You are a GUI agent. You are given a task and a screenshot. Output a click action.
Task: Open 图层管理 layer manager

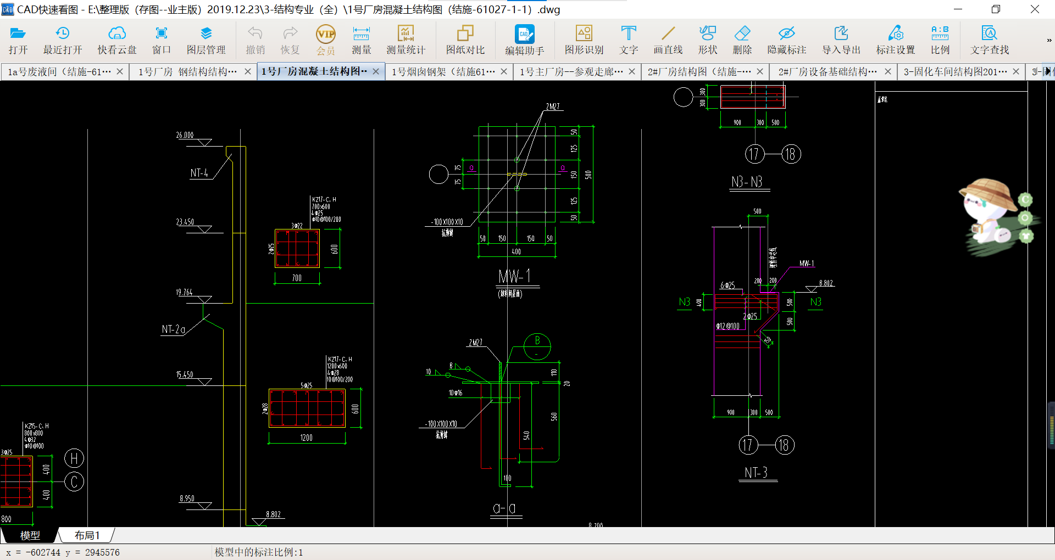click(206, 40)
